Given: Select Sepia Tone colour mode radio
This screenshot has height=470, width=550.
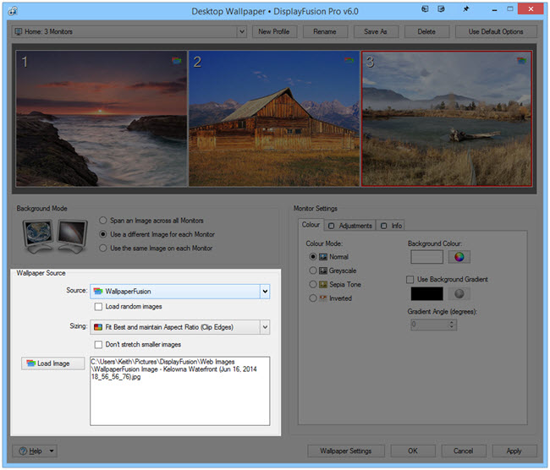Looking at the screenshot, I should point(313,284).
